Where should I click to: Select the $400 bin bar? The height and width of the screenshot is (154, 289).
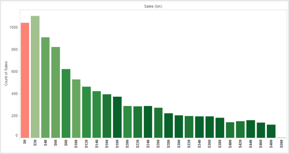230,130
